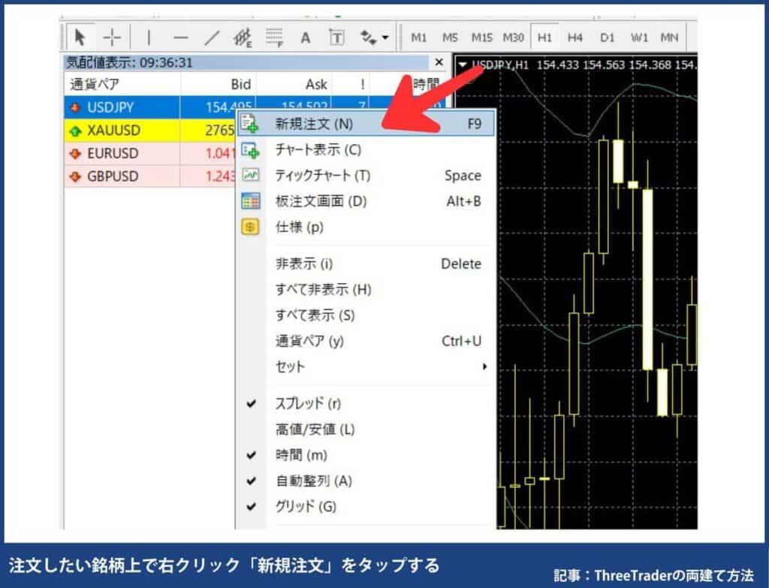Screen dimensions: 769x588
Task: Toggle スプレッド (r) column option
Action: tap(366, 403)
